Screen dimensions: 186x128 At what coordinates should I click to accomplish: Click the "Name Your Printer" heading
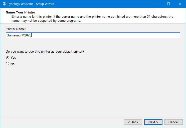pyautogui.click(x=20, y=12)
